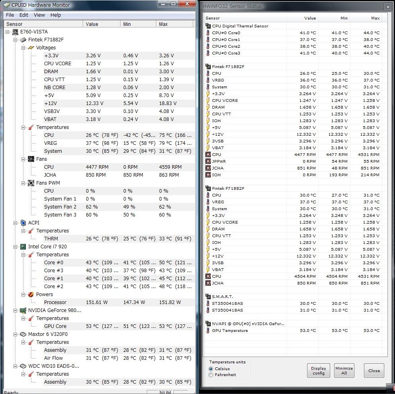
Task: Click the Voltages lightning icon in tree
Action: pos(31,48)
